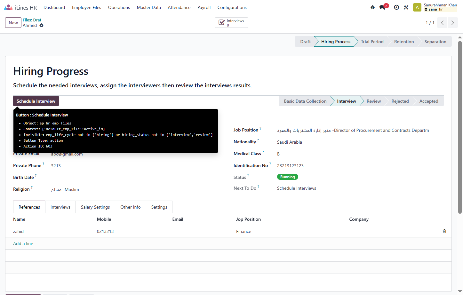
Task: Set life cycle stage to Draft
Action: coord(305,42)
